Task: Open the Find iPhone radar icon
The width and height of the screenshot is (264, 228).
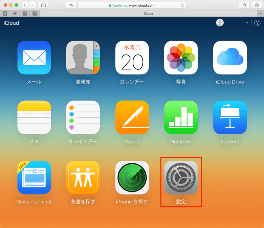Action: pyautogui.click(x=132, y=178)
